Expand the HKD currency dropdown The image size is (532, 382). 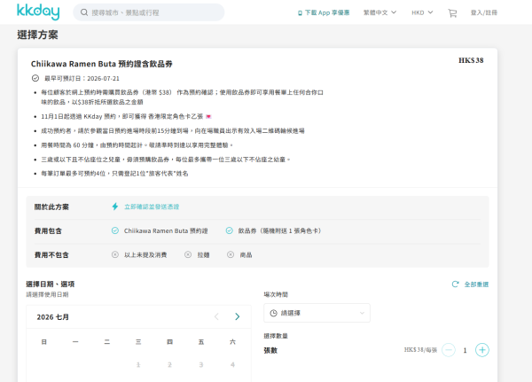pyautogui.click(x=422, y=12)
